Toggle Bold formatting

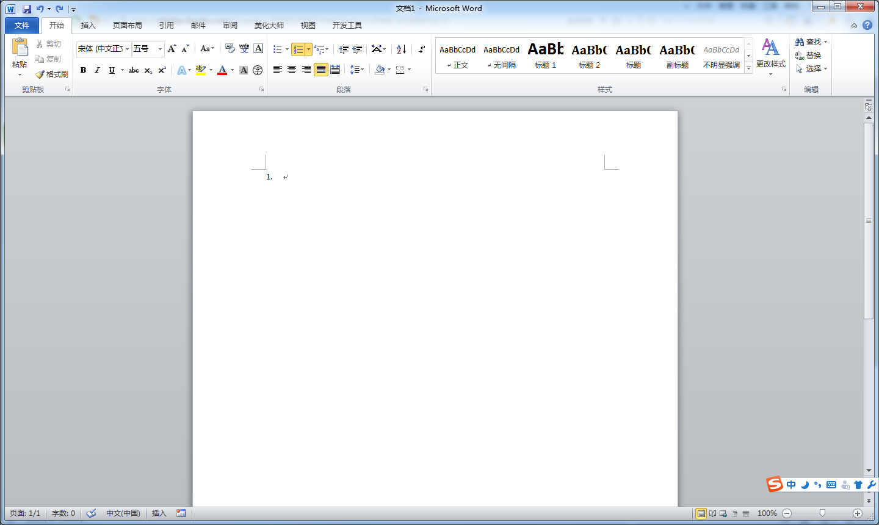pyautogui.click(x=84, y=70)
